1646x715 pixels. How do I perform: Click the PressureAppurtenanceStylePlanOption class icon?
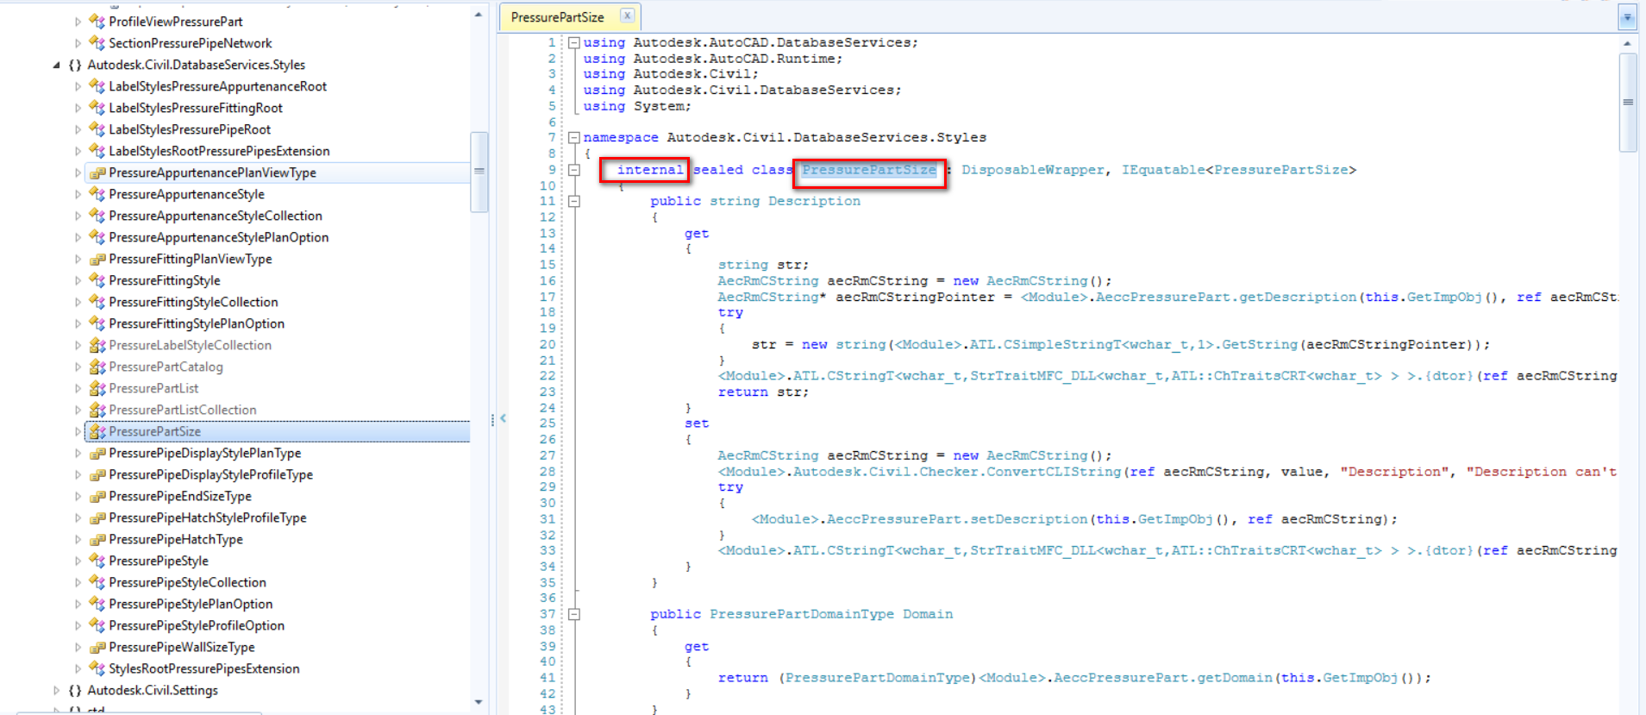click(97, 237)
